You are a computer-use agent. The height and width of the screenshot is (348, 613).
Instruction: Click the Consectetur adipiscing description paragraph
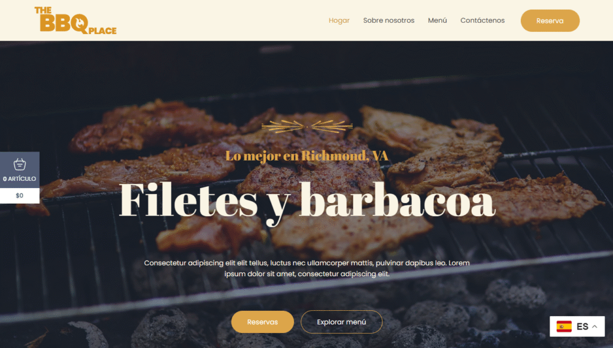(307, 268)
